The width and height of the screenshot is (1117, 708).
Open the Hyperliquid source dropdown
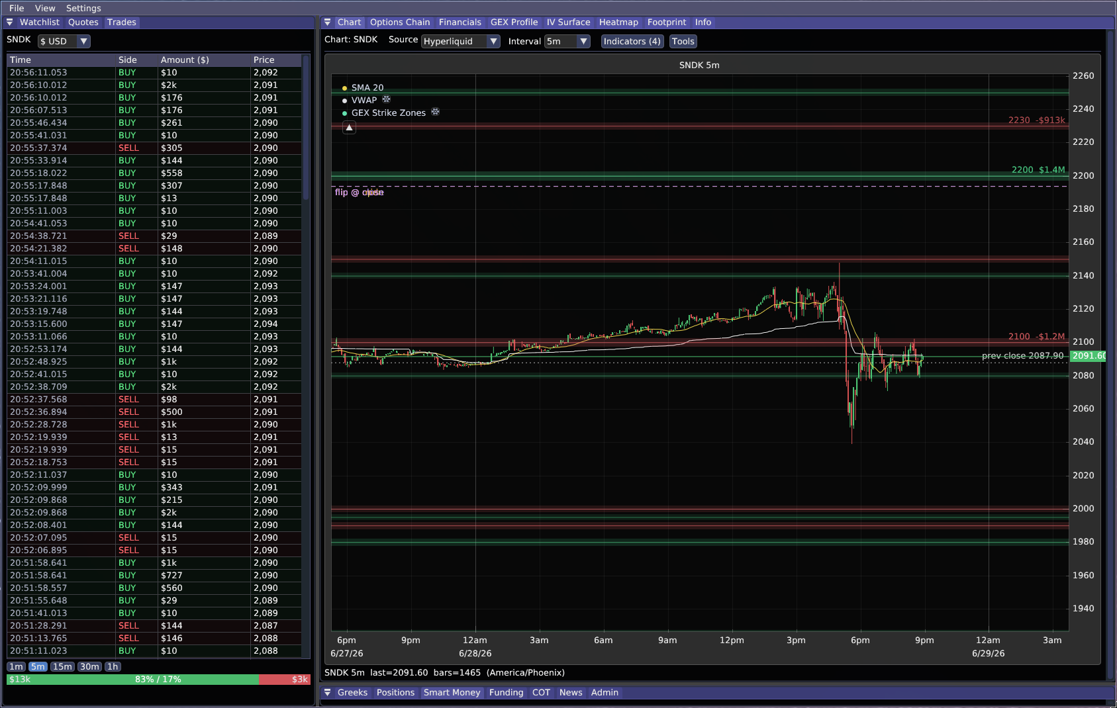pos(461,41)
